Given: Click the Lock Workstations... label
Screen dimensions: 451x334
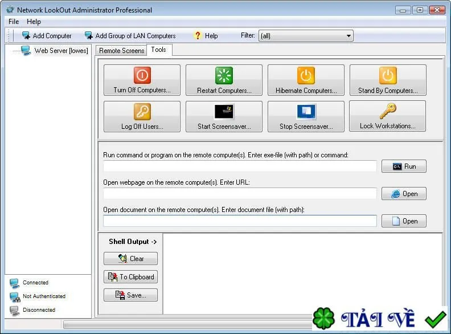Looking at the screenshot, I should 387,126.
